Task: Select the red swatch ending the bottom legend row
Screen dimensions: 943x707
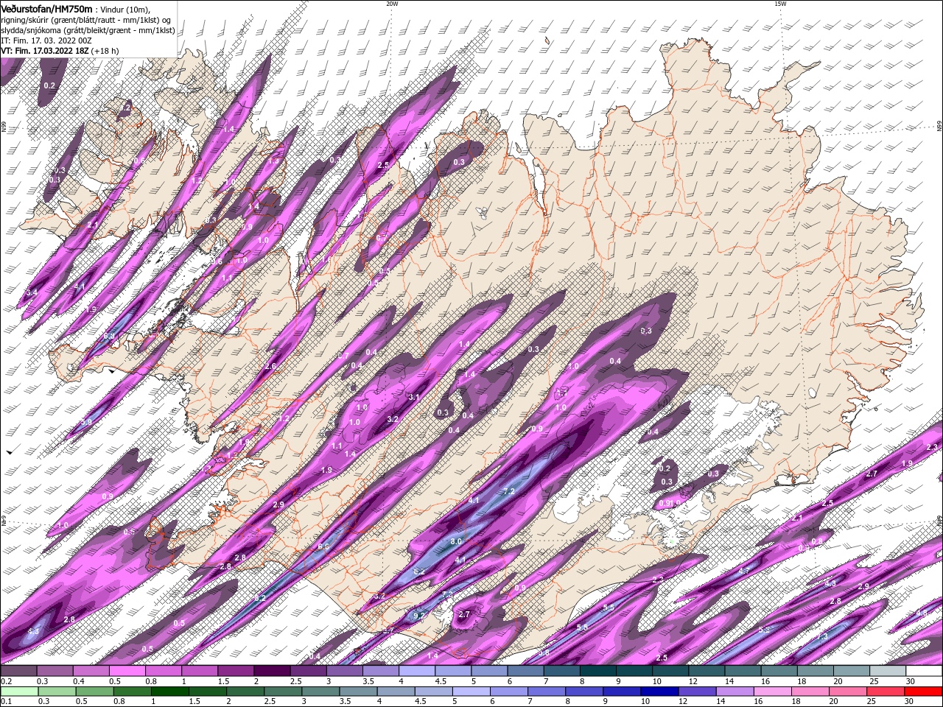Action: 924,692
